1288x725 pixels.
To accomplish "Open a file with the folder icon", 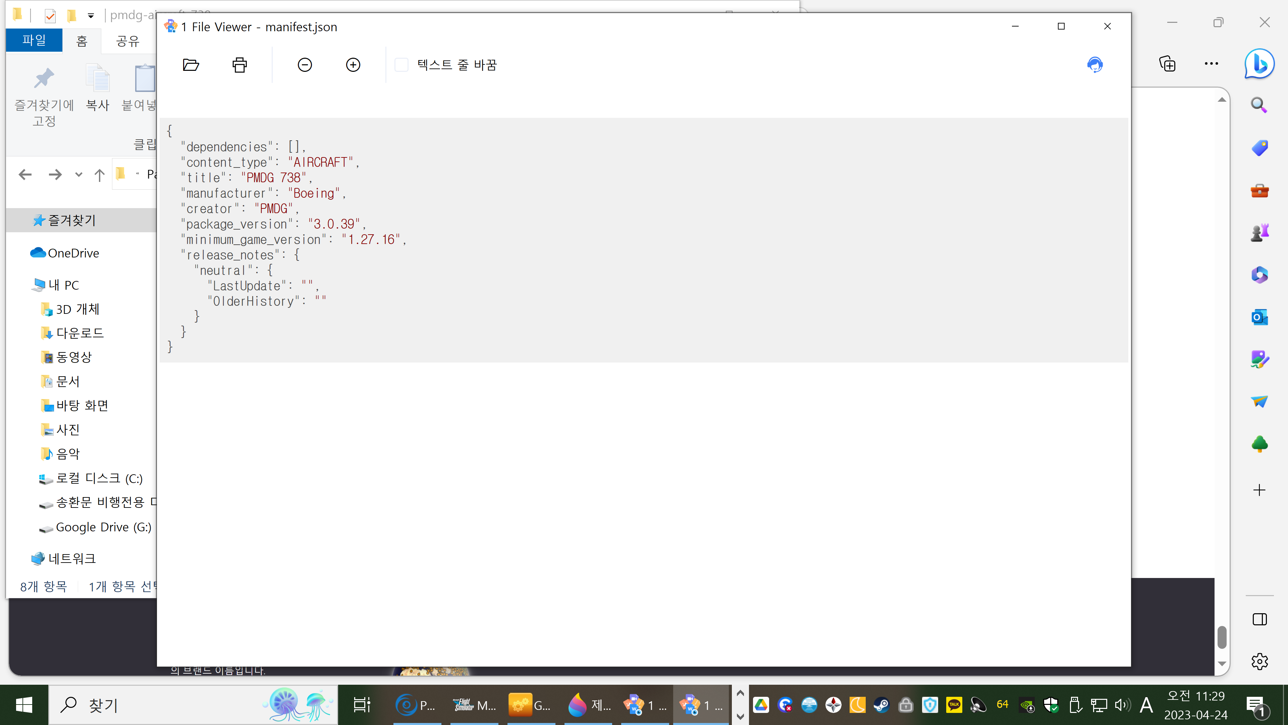I will tap(191, 65).
